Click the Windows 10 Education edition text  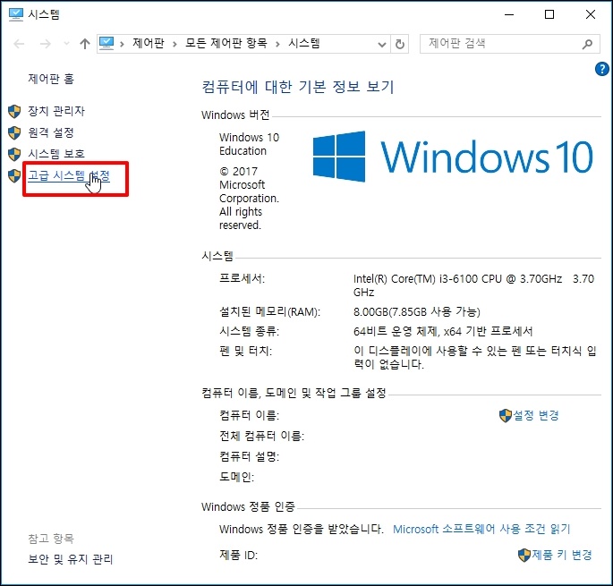(249, 144)
